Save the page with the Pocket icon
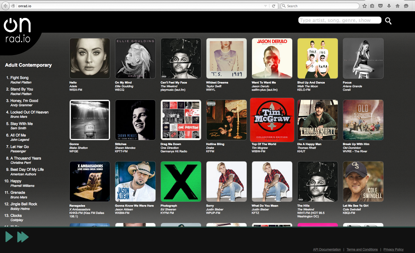This screenshot has width=415, height=253. pos(380,6)
